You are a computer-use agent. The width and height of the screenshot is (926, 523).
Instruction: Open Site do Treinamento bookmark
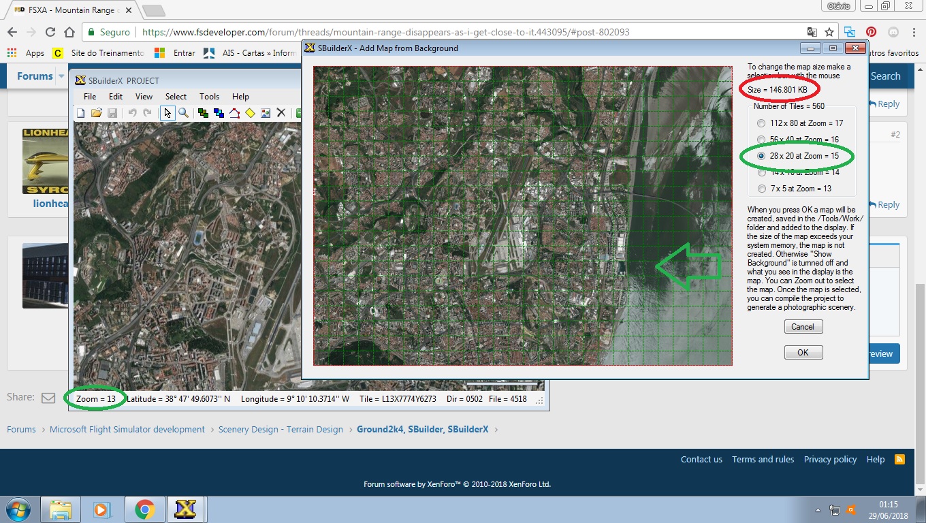pos(98,53)
